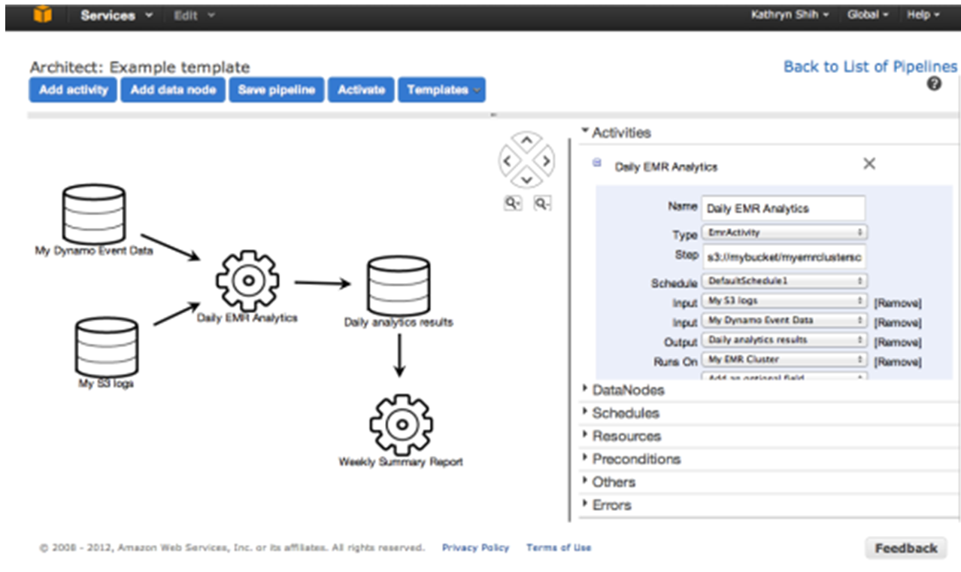The width and height of the screenshot is (961, 572).
Task: Expand the DataNodes section
Action: pos(623,390)
